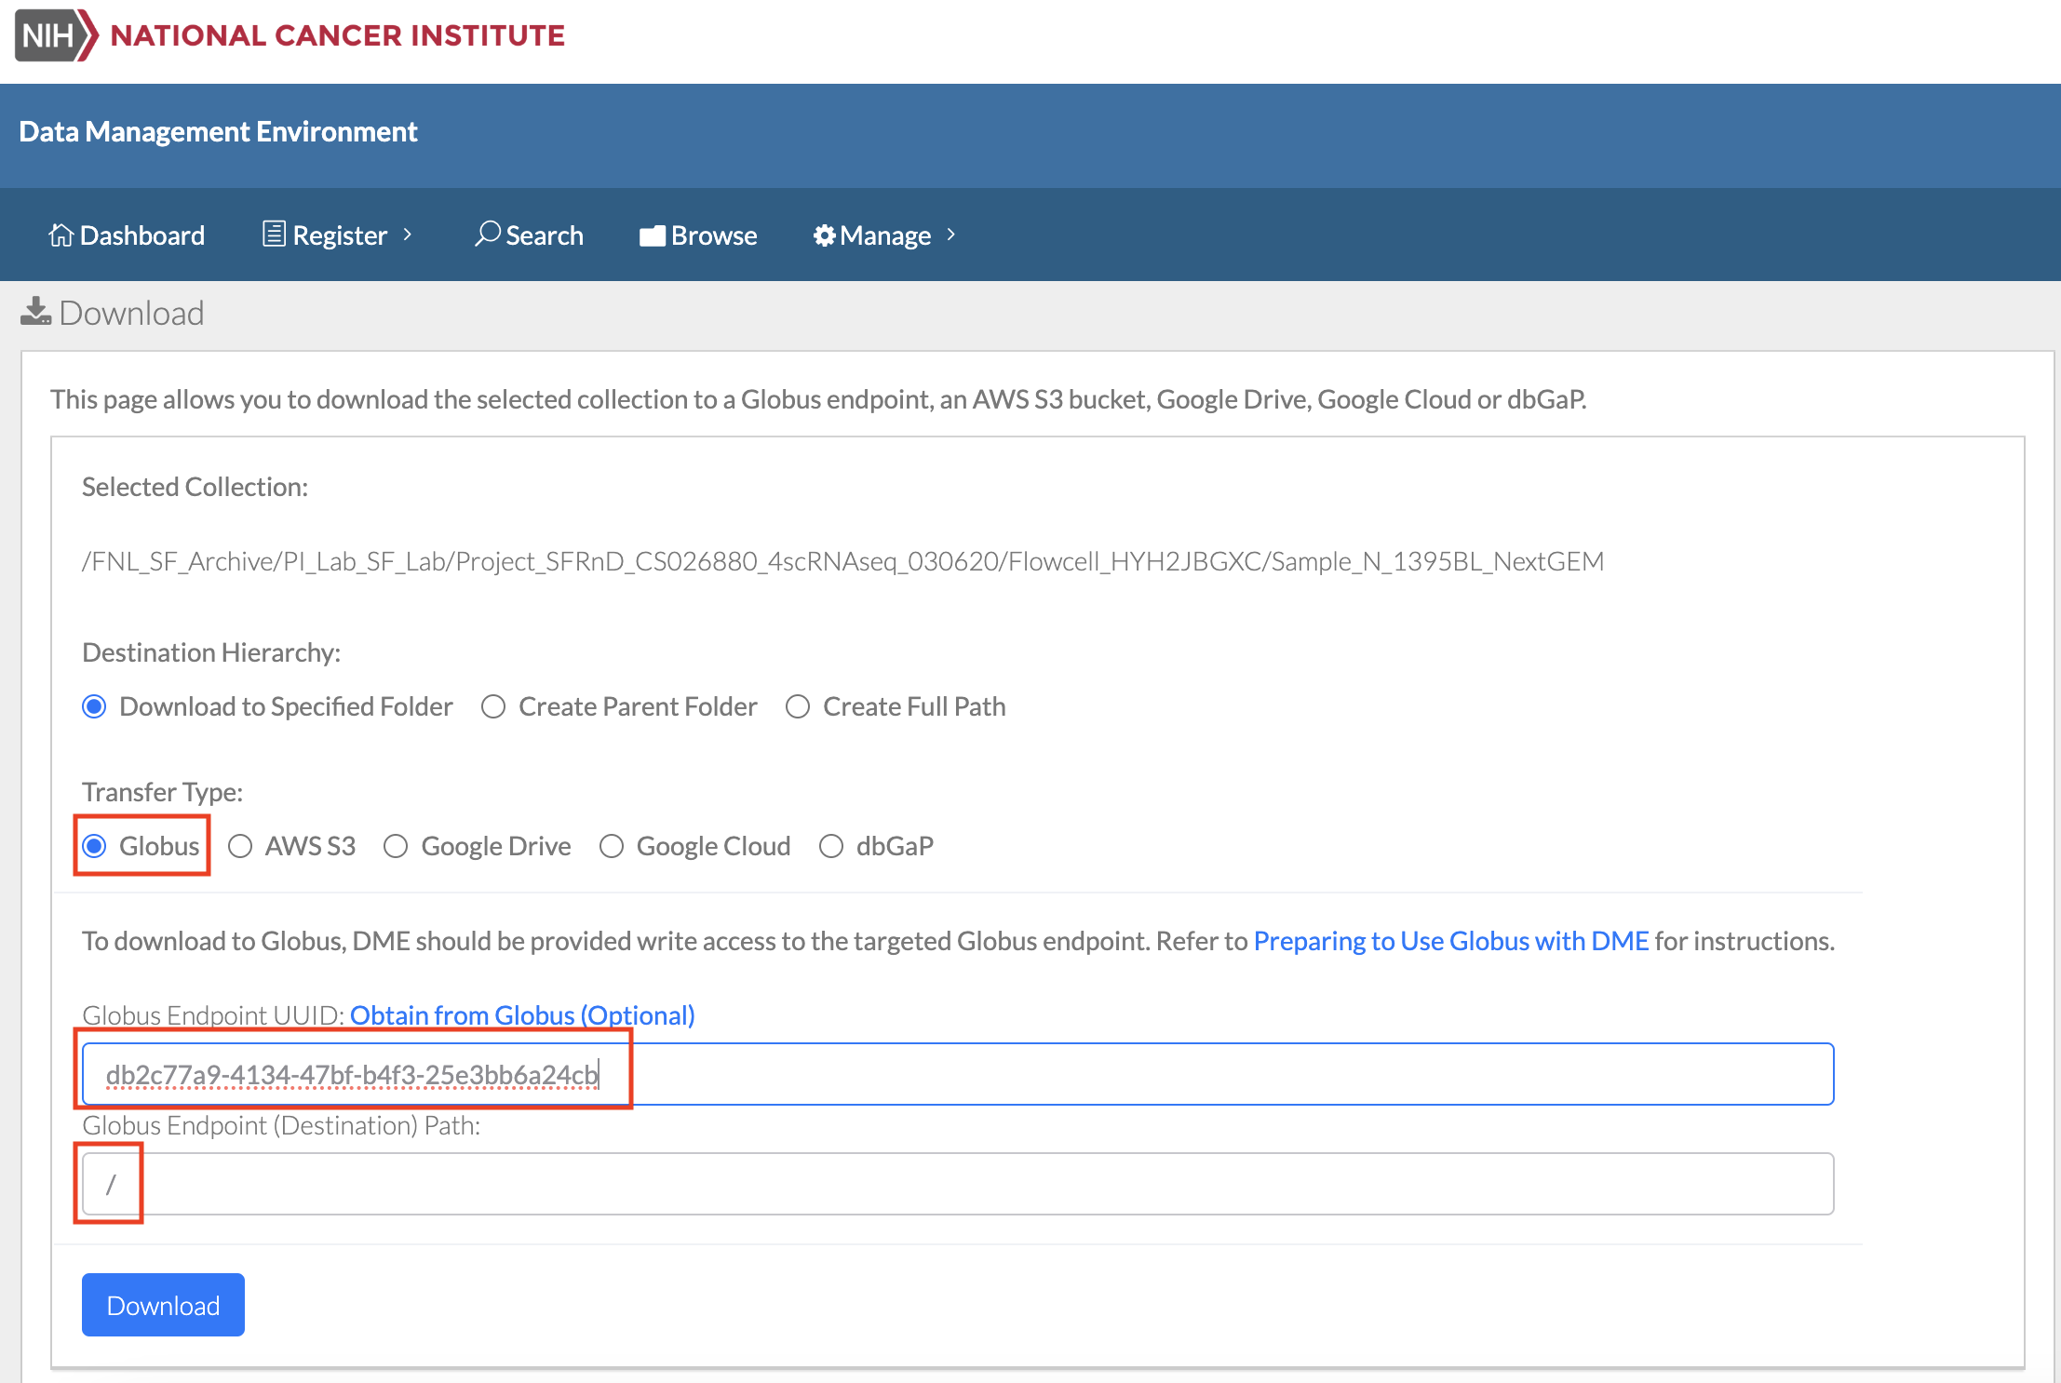2061x1383 pixels.
Task: Select Google Cloud transfer type
Action: (612, 846)
